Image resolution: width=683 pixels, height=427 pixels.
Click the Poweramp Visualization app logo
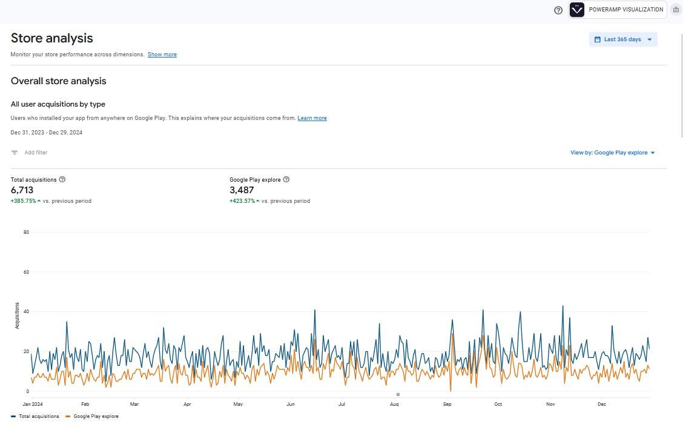pyautogui.click(x=577, y=10)
